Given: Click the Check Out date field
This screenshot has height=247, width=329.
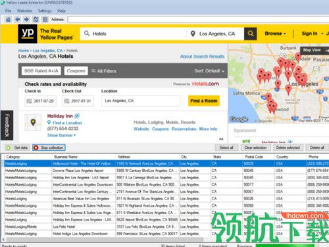Looking at the screenshot, I should tap(78, 101).
